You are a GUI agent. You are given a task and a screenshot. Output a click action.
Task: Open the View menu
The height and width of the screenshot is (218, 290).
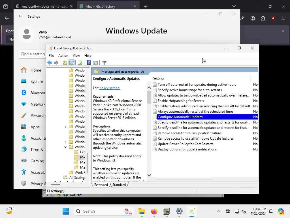(76, 56)
